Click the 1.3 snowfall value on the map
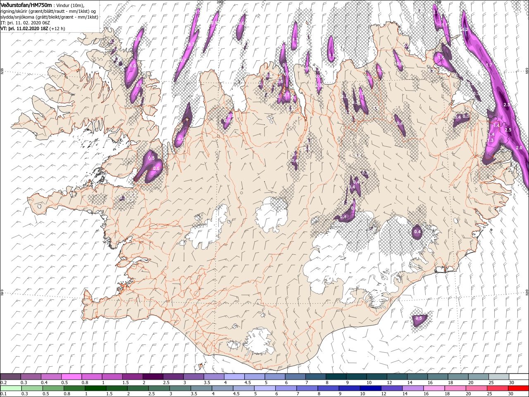 (x=491, y=141)
